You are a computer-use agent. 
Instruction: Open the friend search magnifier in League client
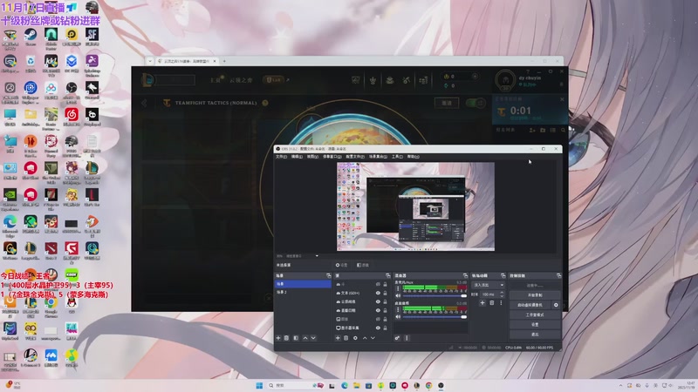(x=563, y=130)
